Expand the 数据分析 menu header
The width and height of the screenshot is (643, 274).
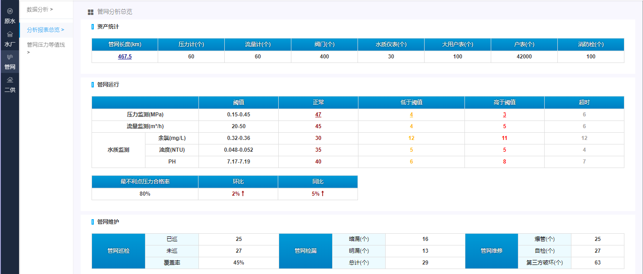pos(40,10)
